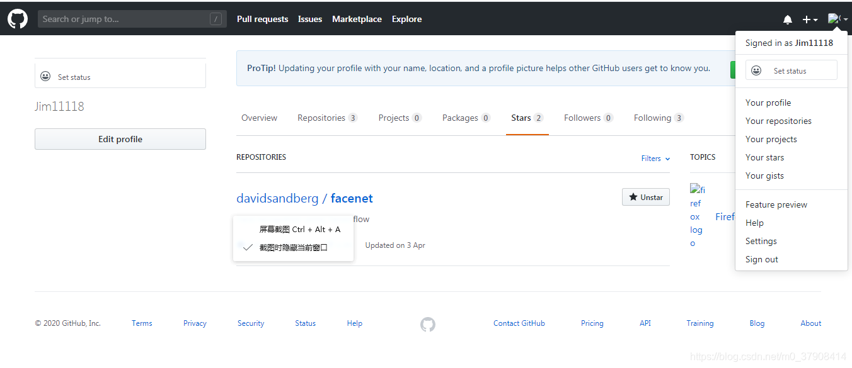This screenshot has width=852, height=368.
Task: Click the TOPICS heading
Action: point(703,157)
